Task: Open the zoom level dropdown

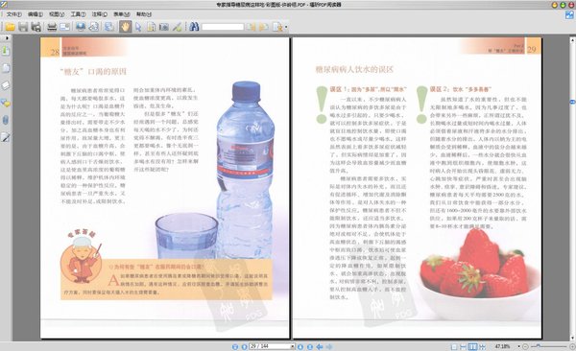Action: click(x=519, y=346)
